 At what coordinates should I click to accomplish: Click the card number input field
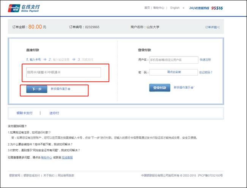tap(63, 72)
